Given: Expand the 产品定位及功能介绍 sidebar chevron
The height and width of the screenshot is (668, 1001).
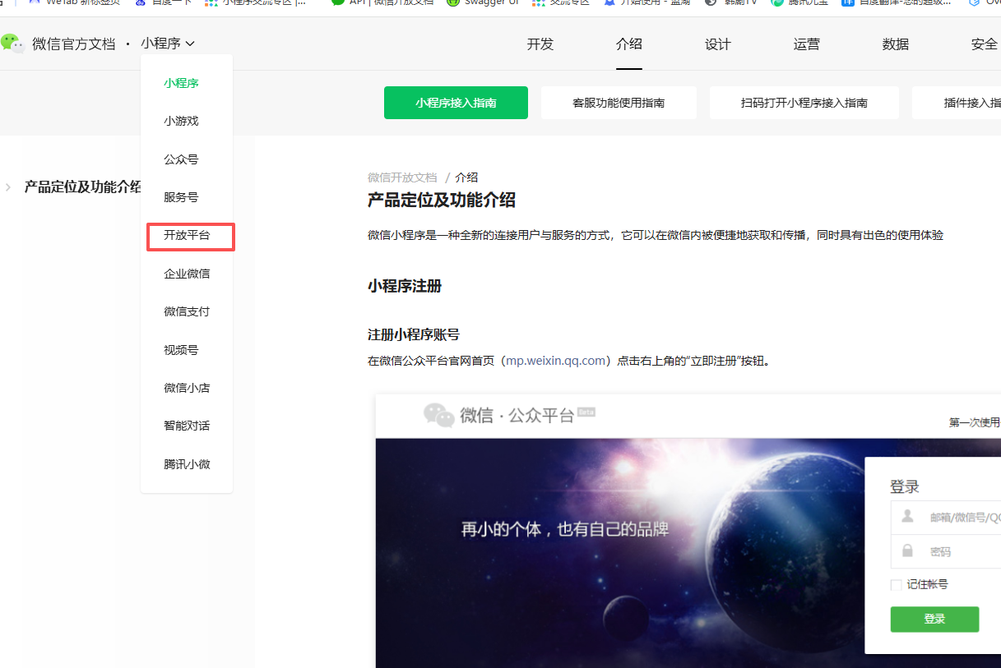Looking at the screenshot, I should coord(8,187).
